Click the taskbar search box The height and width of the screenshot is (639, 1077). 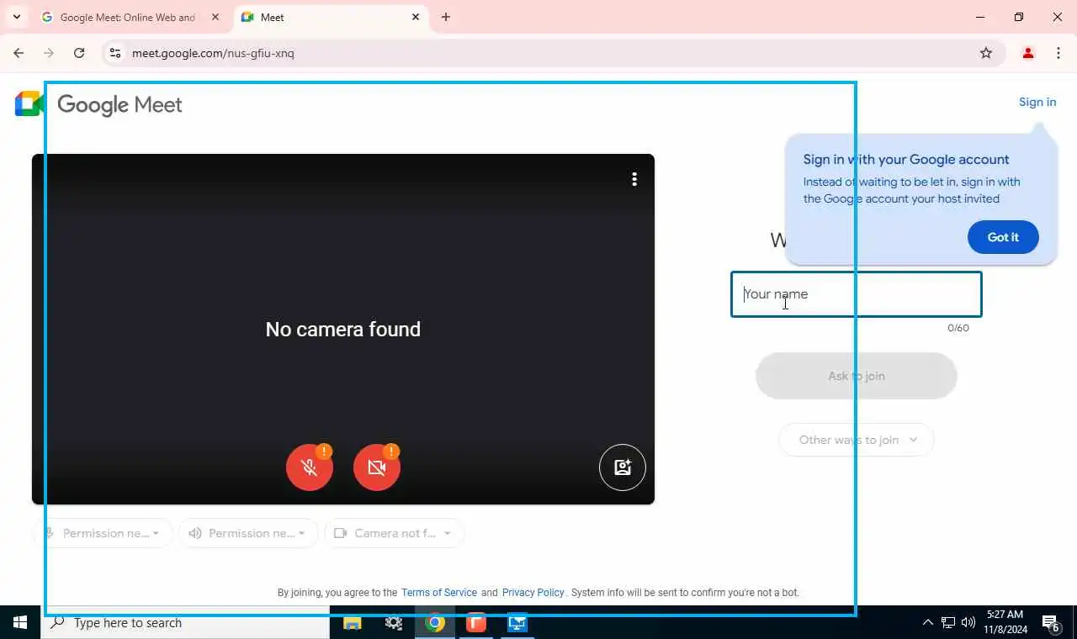(185, 623)
